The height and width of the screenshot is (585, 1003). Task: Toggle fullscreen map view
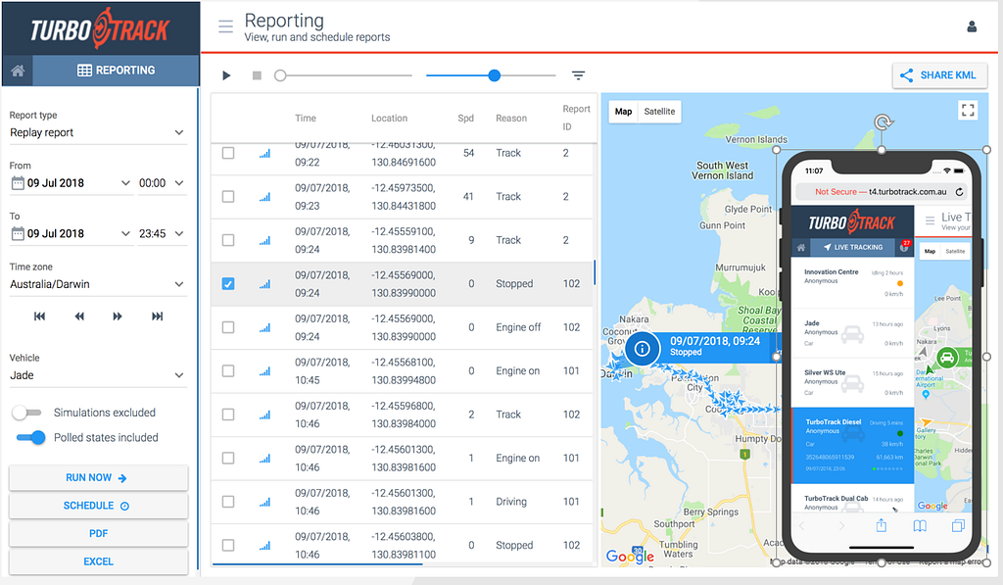click(x=968, y=110)
